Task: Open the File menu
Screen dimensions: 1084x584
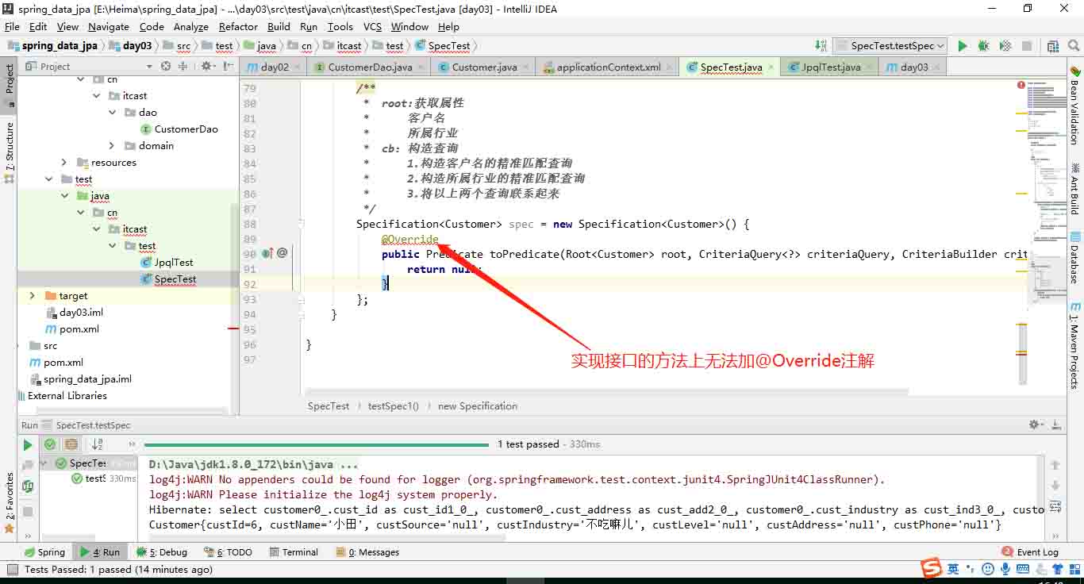Action: [12, 26]
